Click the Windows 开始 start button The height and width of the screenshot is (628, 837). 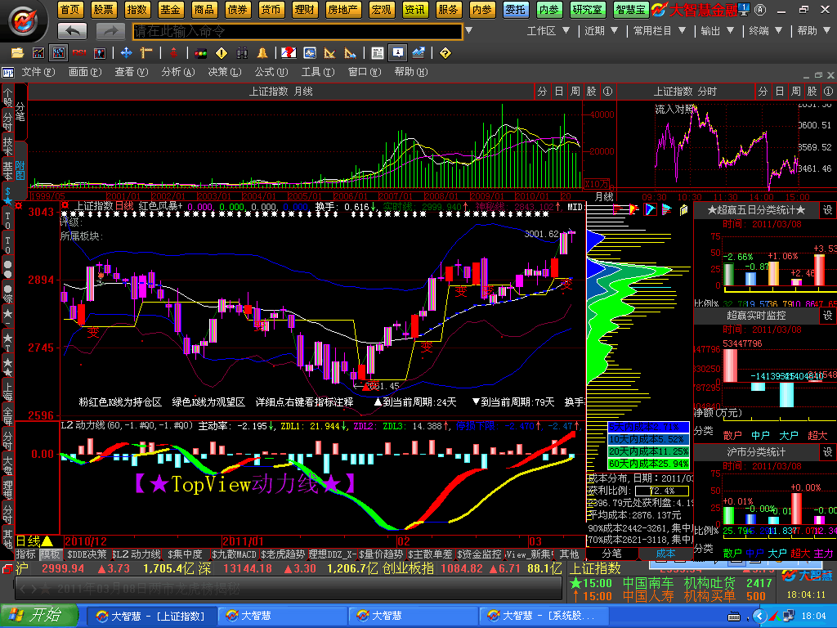39,616
